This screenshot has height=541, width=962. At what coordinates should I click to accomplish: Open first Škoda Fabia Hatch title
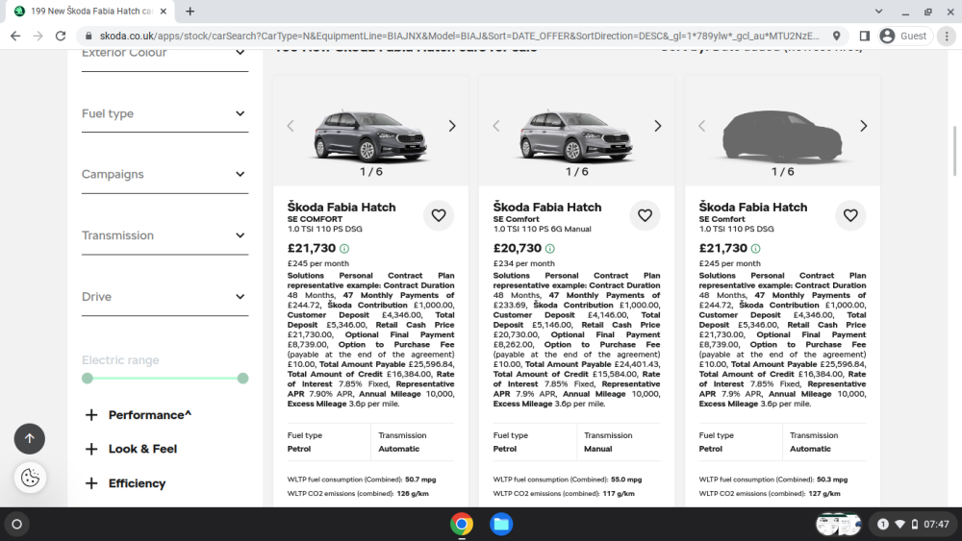click(x=342, y=208)
